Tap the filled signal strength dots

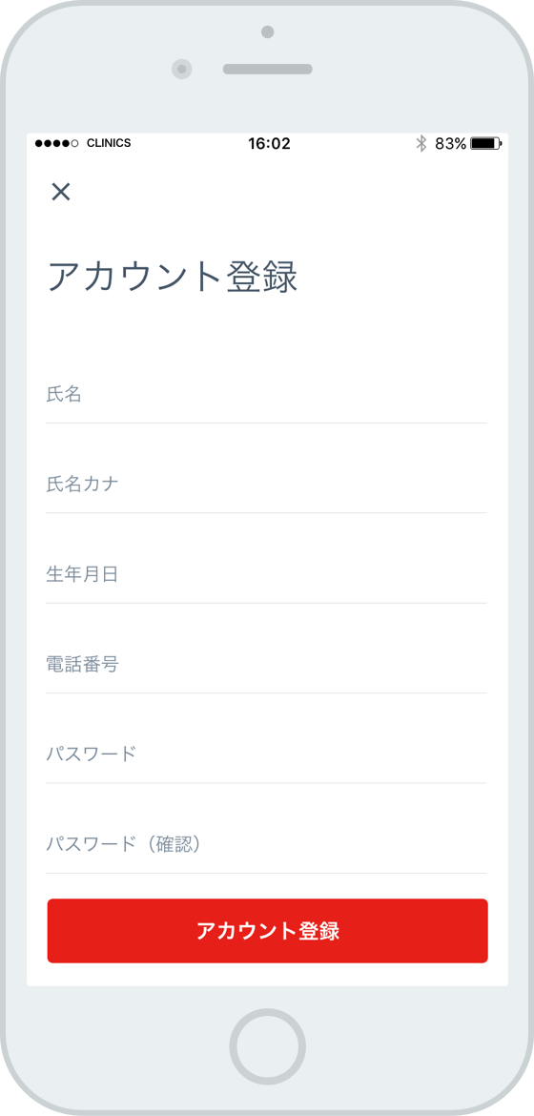coord(52,144)
